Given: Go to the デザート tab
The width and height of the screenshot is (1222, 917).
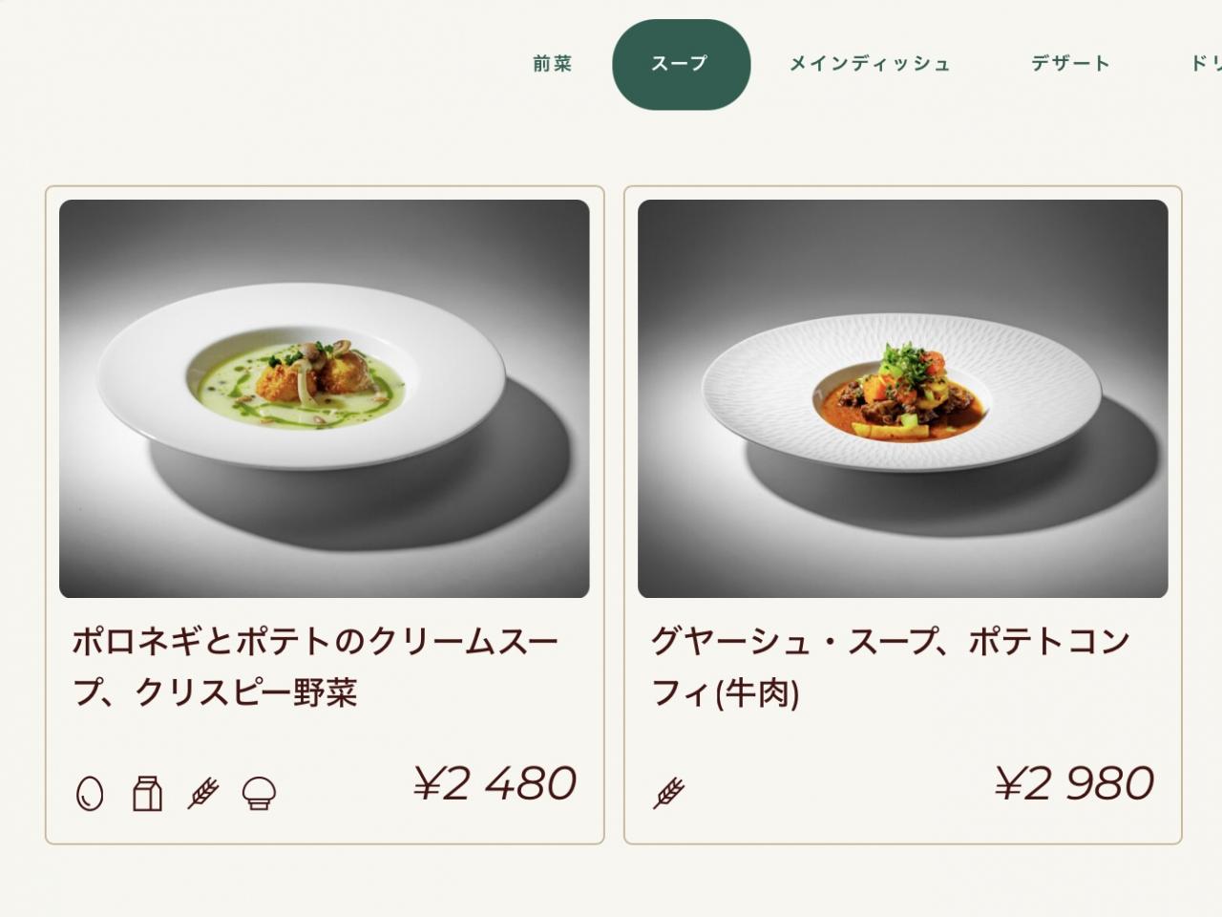Looking at the screenshot, I should [x=1070, y=64].
